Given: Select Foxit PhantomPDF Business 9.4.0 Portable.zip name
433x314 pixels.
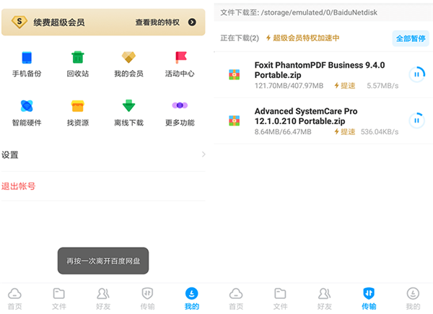Looking at the screenshot, I should 320,70.
